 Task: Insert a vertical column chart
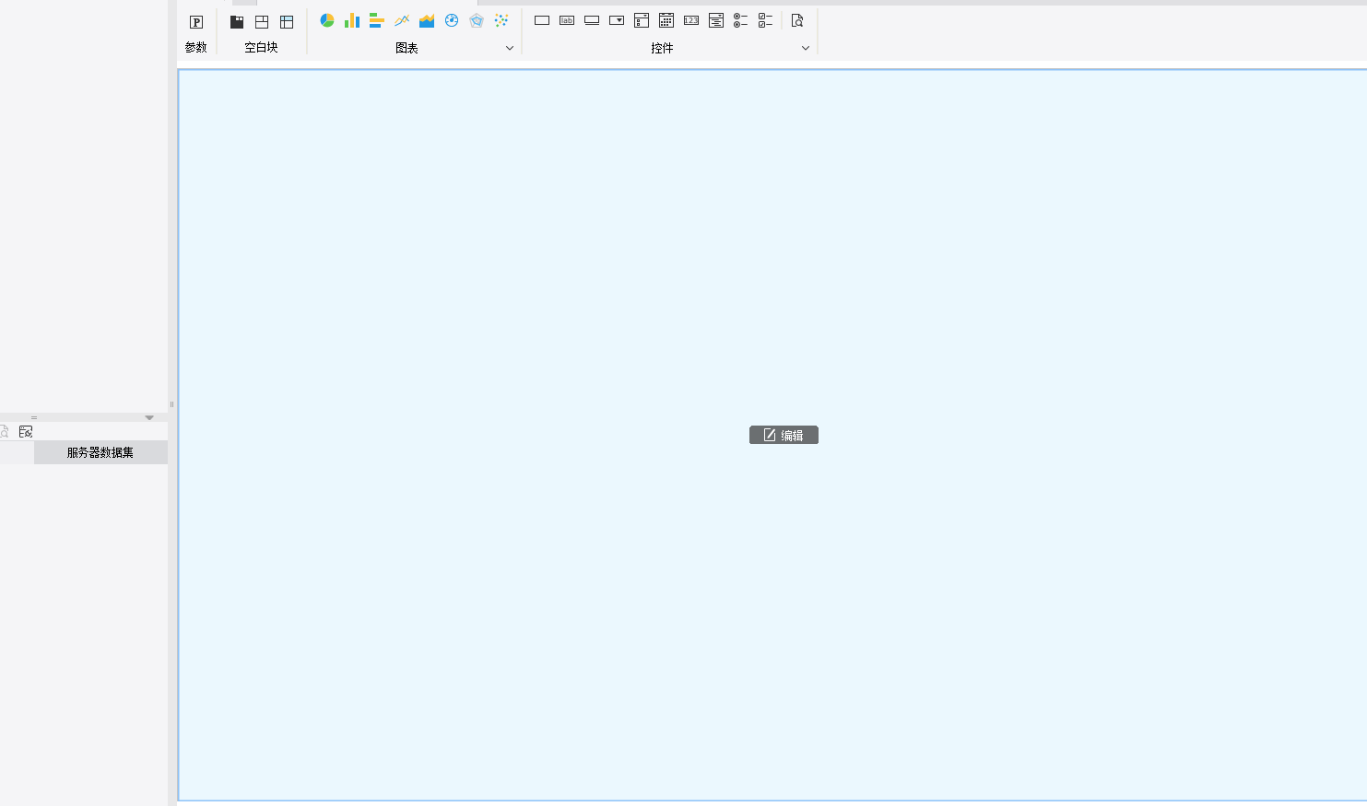352,20
